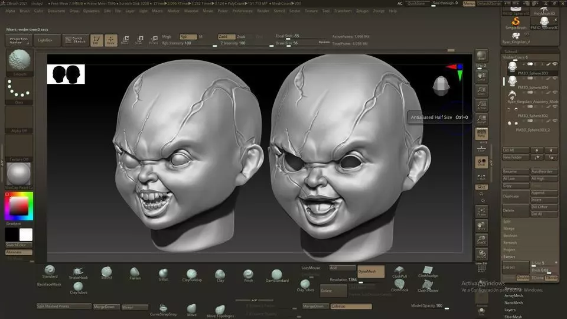Click the Scroll canvas icon

click(x=481, y=77)
